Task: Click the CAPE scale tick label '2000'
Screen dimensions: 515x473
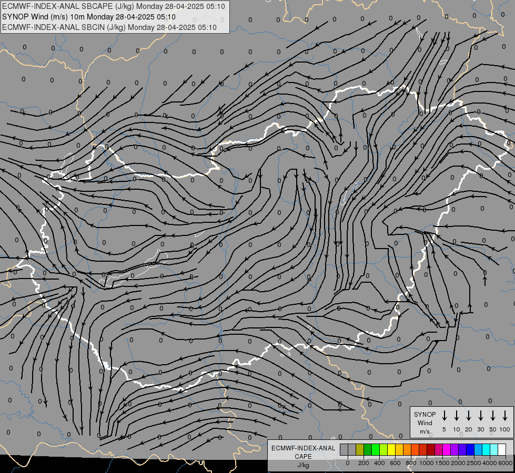Action: pos(458,463)
